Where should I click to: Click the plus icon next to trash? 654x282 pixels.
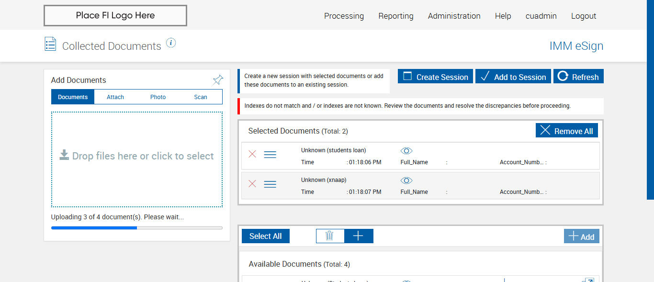pyautogui.click(x=358, y=236)
